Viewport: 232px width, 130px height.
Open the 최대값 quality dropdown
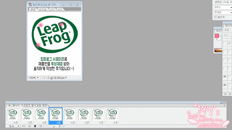click(223, 12)
